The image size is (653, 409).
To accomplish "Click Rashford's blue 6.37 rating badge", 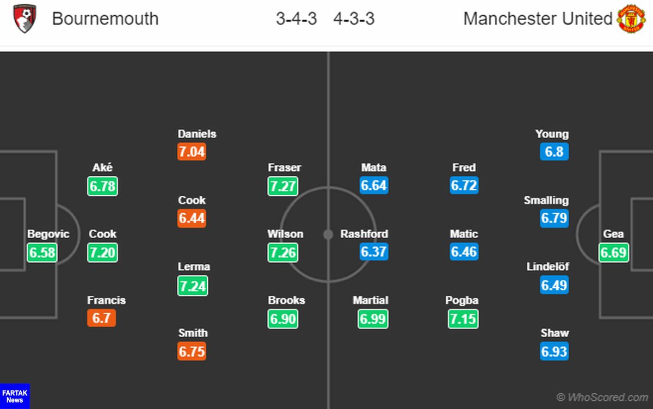I will pyautogui.click(x=374, y=251).
